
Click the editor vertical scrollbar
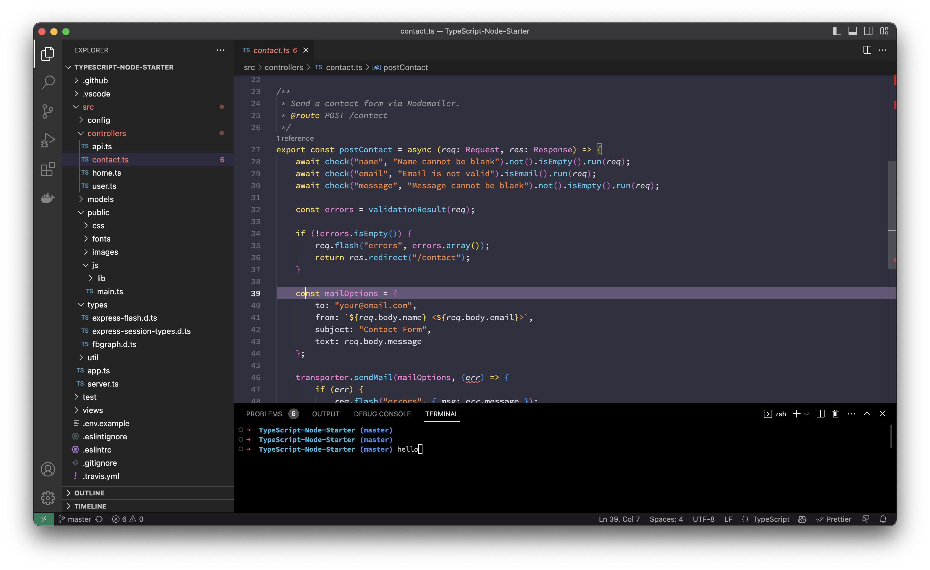point(892,214)
